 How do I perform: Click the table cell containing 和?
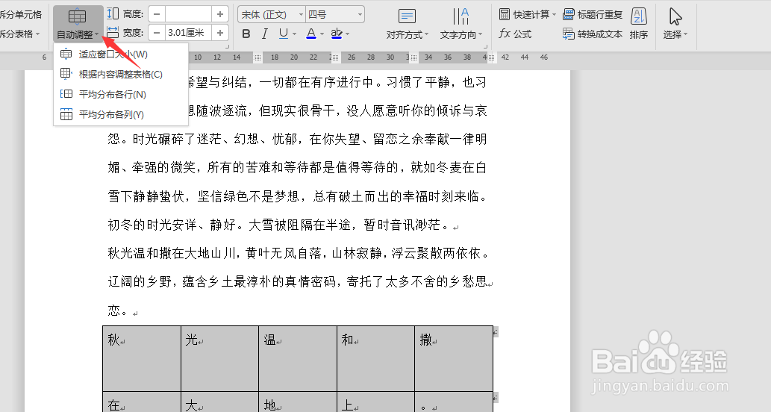375,358
